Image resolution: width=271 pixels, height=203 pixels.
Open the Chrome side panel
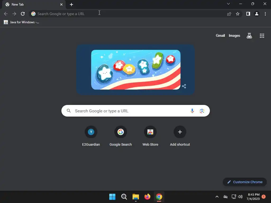pyautogui.click(x=248, y=14)
